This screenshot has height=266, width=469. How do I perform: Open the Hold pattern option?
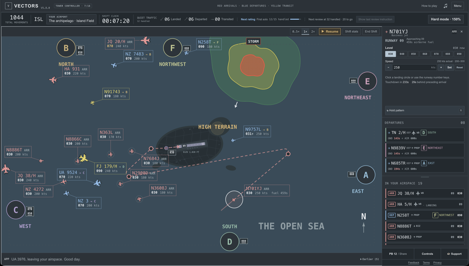click(425, 110)
